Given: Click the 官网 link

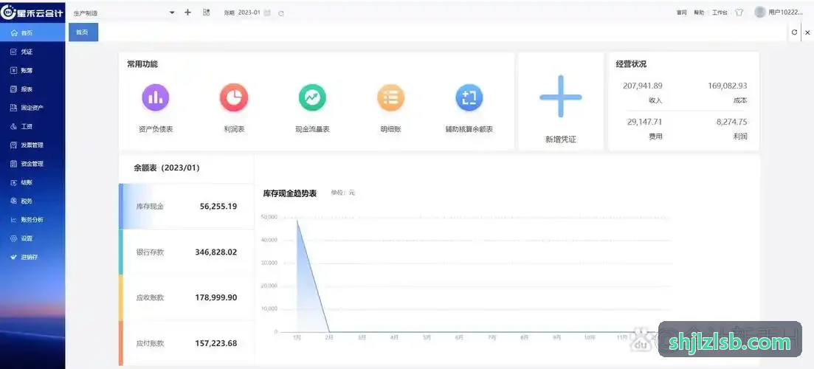Looking at the screenshot, I should pyautogui.click(x=682, y=13).
